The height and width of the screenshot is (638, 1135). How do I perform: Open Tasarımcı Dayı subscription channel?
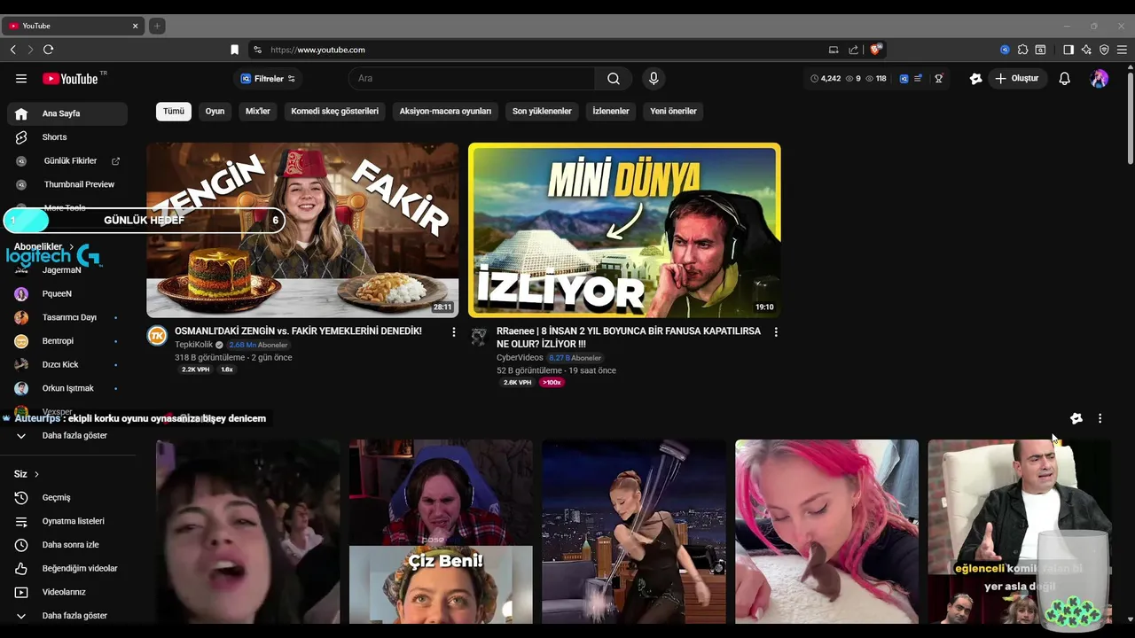67,317
